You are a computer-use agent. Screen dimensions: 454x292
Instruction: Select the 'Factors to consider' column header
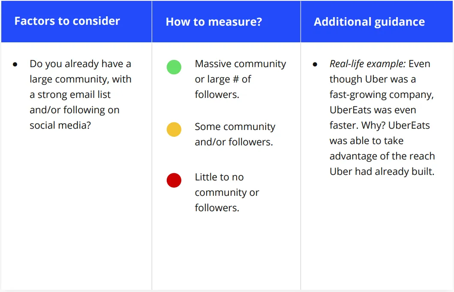pyautogui.click(x=67, y=21)
